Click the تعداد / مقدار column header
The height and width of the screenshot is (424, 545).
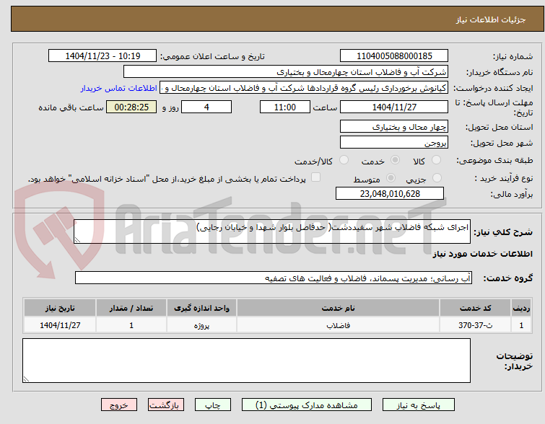pos(131,308)
